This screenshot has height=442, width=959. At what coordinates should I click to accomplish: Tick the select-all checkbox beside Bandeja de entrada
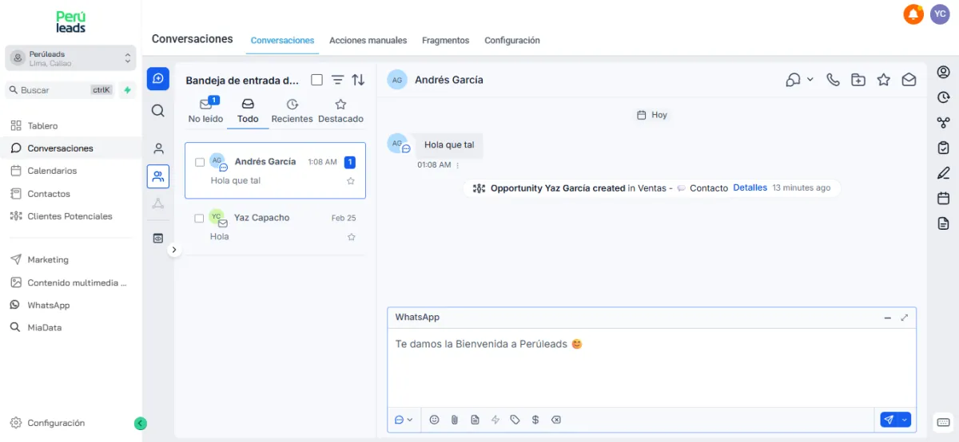point(316,80)
